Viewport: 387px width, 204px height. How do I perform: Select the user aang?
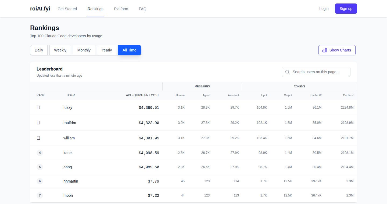(x=68, y=167)
